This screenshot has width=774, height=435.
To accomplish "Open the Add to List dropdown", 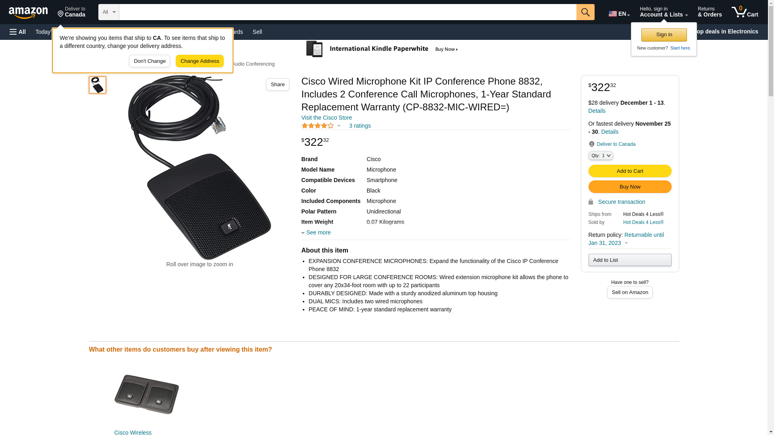I will 630,260.
